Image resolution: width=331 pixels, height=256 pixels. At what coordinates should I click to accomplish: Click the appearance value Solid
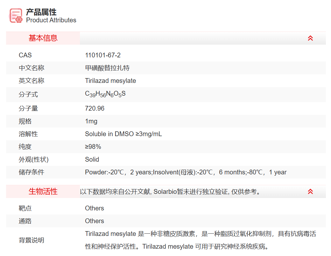tap(92, 159)
